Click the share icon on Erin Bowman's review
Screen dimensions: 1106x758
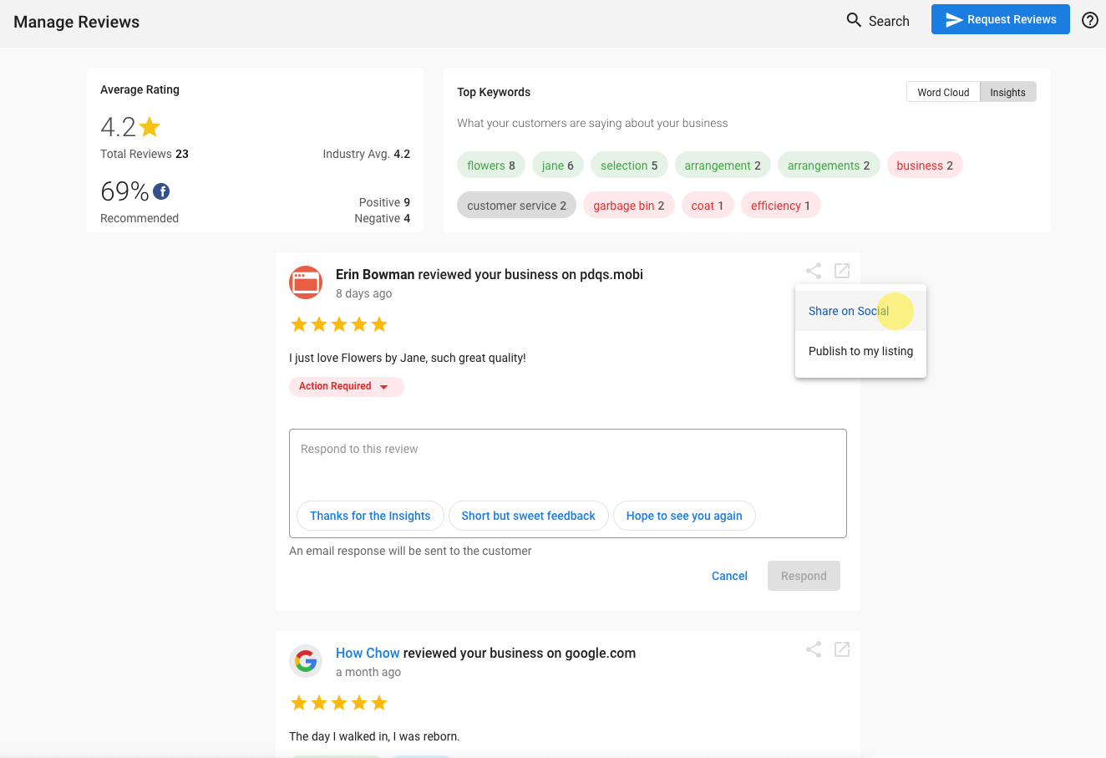coord(813,270)
